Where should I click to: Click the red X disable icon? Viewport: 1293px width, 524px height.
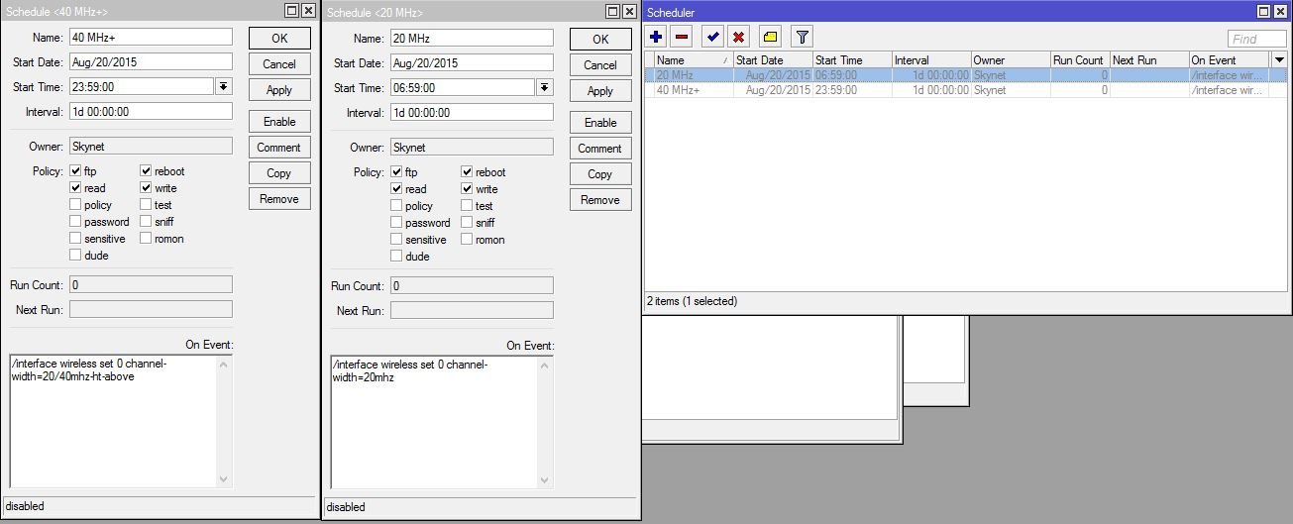(x=738, y=38)
